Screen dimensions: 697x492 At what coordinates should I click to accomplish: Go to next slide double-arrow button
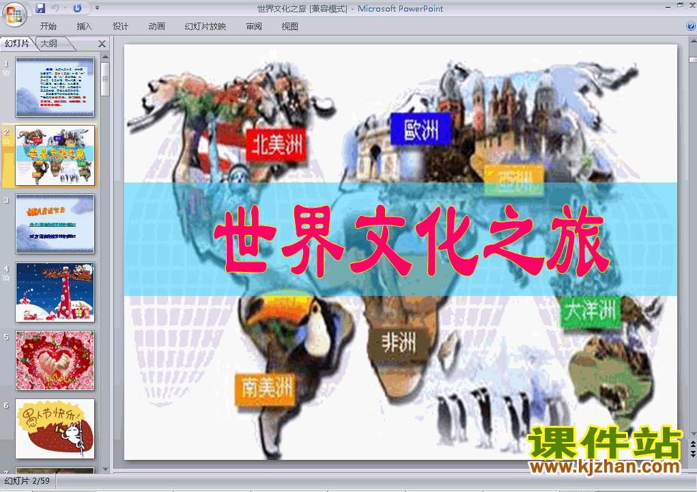tap(693, 453)
